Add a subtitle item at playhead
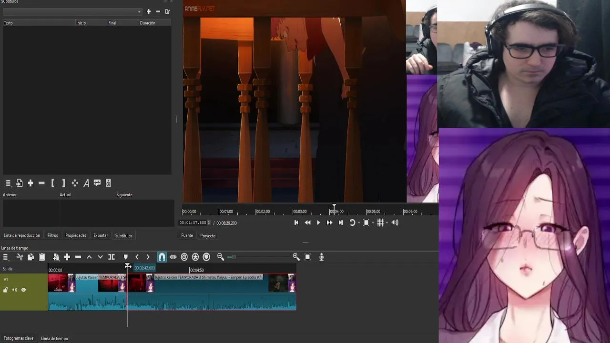 pyautogui.click(x=30, y=183)
